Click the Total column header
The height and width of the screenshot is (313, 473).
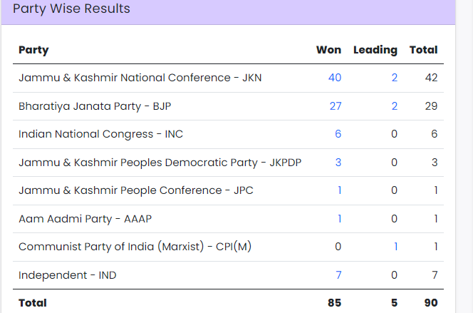[x=423, y=50]
